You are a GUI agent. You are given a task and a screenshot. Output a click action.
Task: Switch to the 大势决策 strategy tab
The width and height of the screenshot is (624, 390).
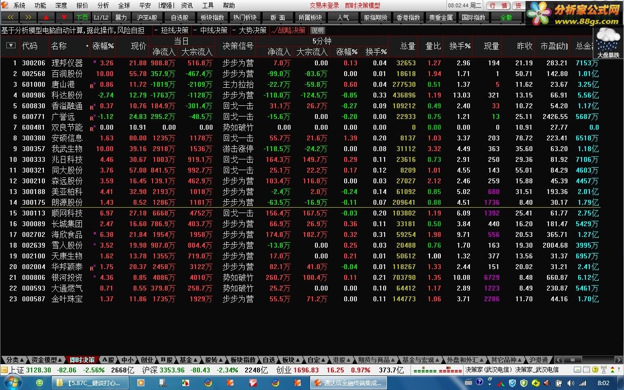coord(249,30)
